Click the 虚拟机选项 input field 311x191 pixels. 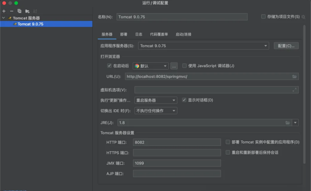216,90
